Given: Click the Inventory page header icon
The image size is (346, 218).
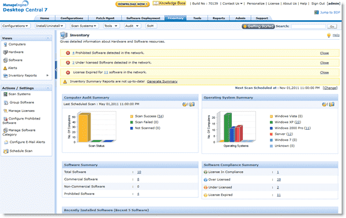Looking at the screenshot, I should pos(64,35).
